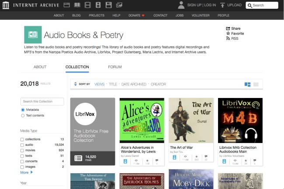Check the images media type box

(22, 167)
